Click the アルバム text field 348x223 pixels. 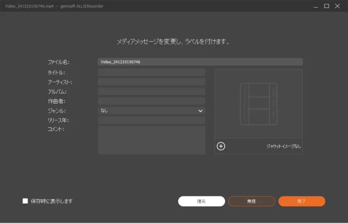click(x=152, y=92)
